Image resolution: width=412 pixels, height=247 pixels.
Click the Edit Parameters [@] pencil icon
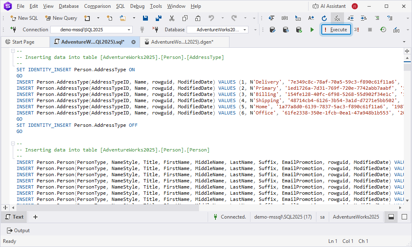coord(396,30)
